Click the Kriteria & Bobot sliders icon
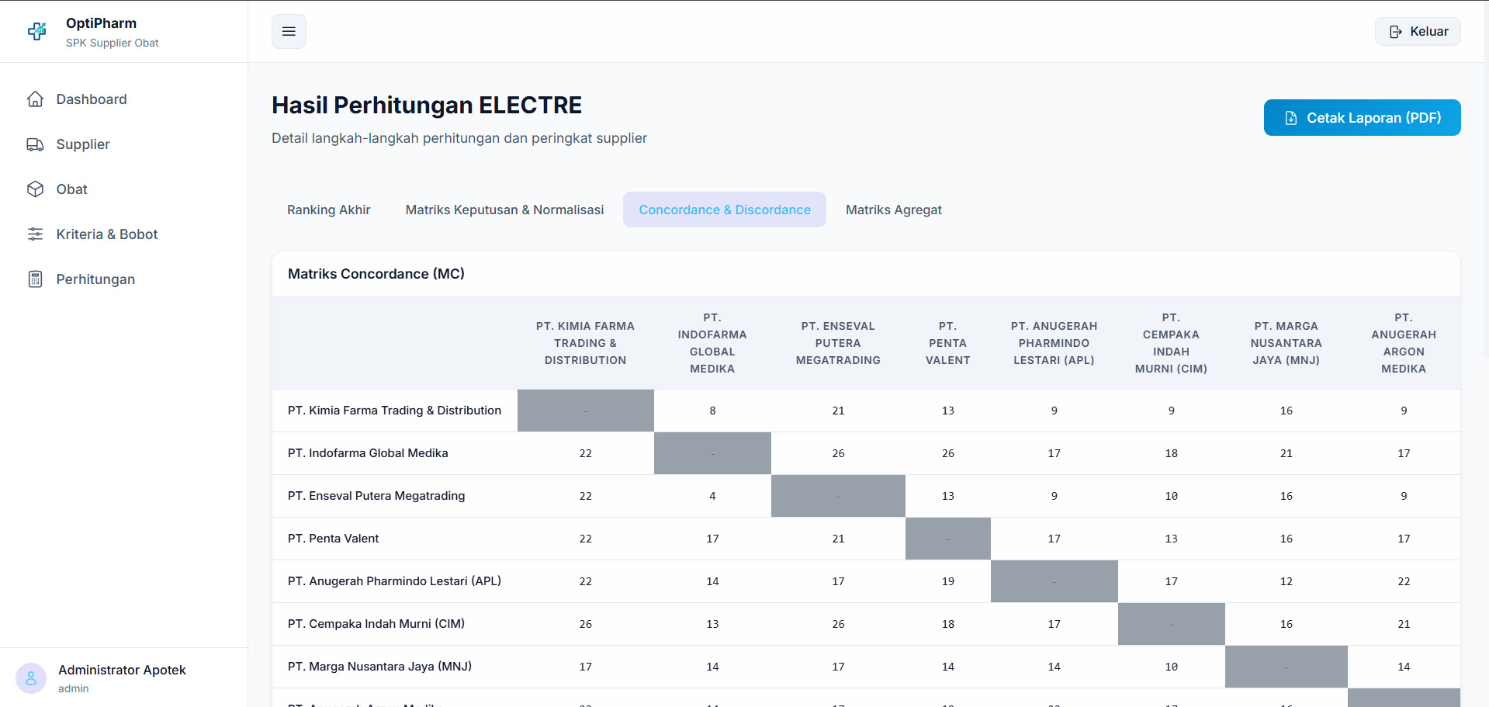Screen dimensions: 1489x707 pos(35,234)
